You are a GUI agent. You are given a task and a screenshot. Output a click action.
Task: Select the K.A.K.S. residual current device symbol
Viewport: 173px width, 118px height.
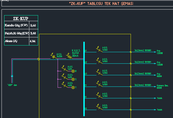(69, 56)
